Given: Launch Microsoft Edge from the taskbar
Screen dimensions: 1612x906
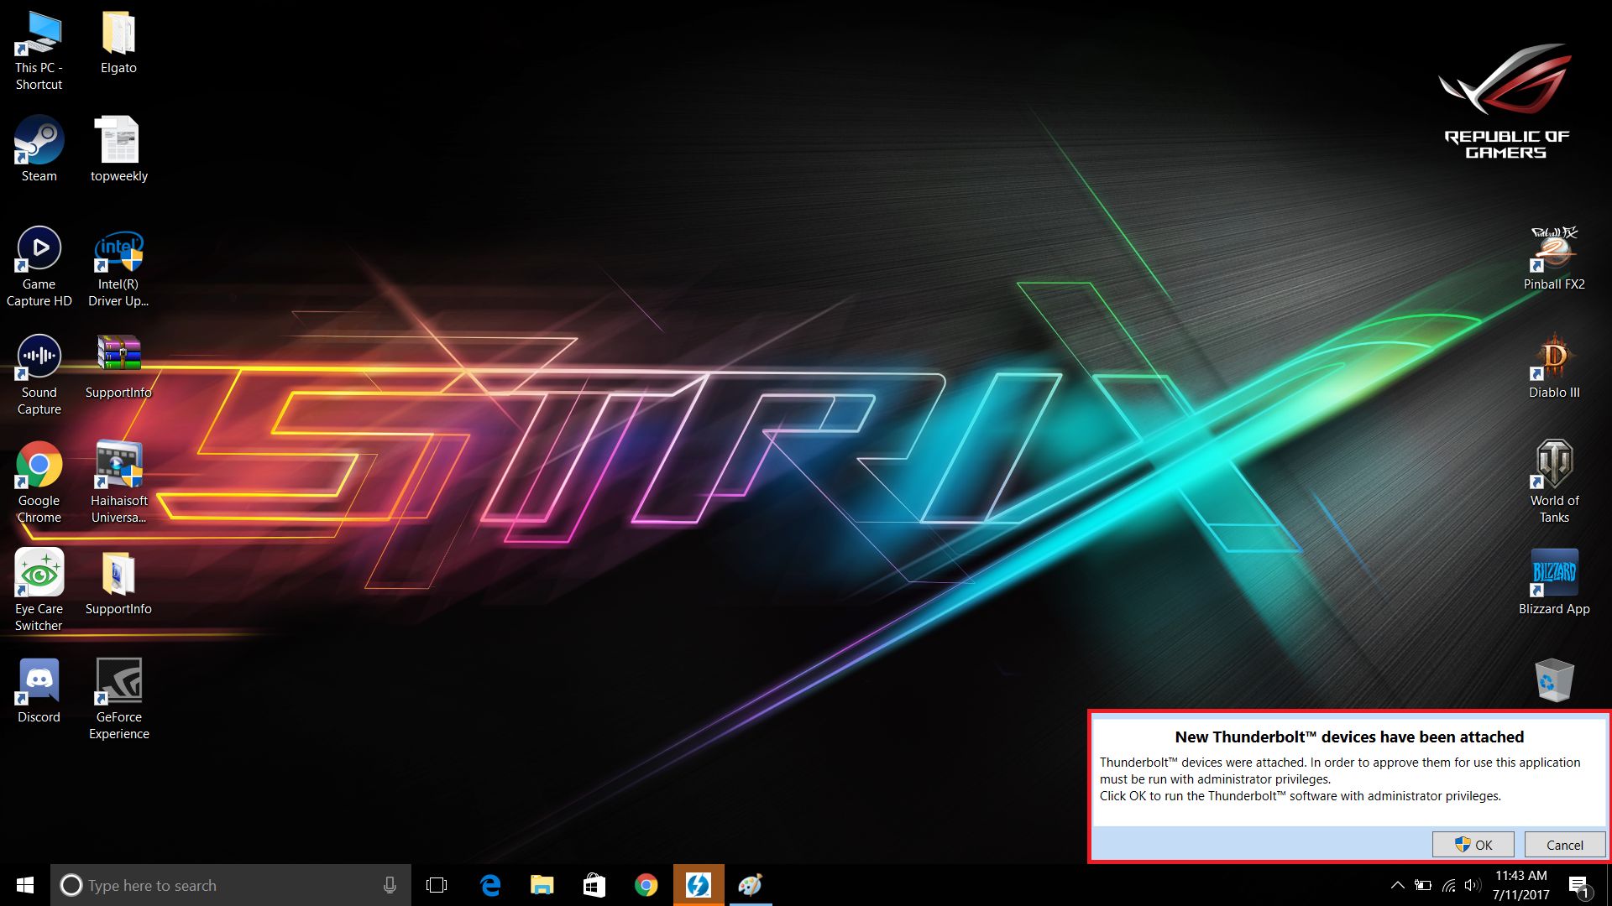Looking at the screenshot, I should click(489, 885).
